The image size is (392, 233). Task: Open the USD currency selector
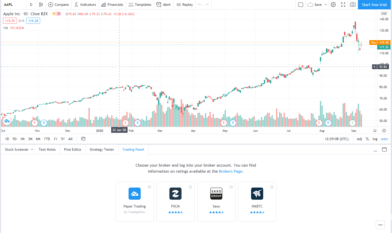384,14
